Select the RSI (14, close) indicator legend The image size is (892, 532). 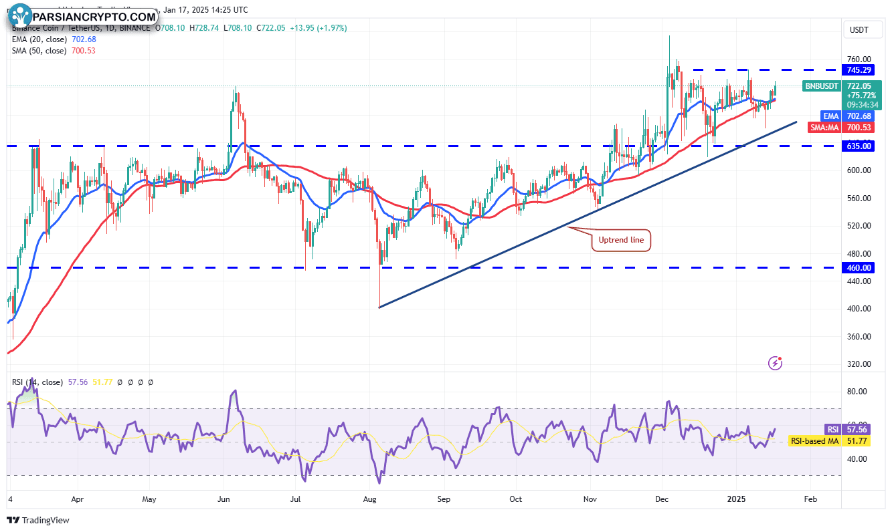click(37, 382)
